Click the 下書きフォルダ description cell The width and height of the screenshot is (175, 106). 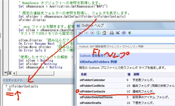pos(143,103)
